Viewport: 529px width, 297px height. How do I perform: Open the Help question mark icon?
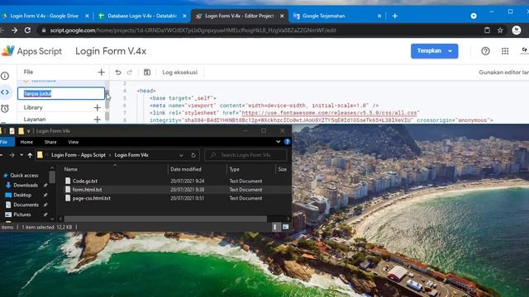(485, 51)
